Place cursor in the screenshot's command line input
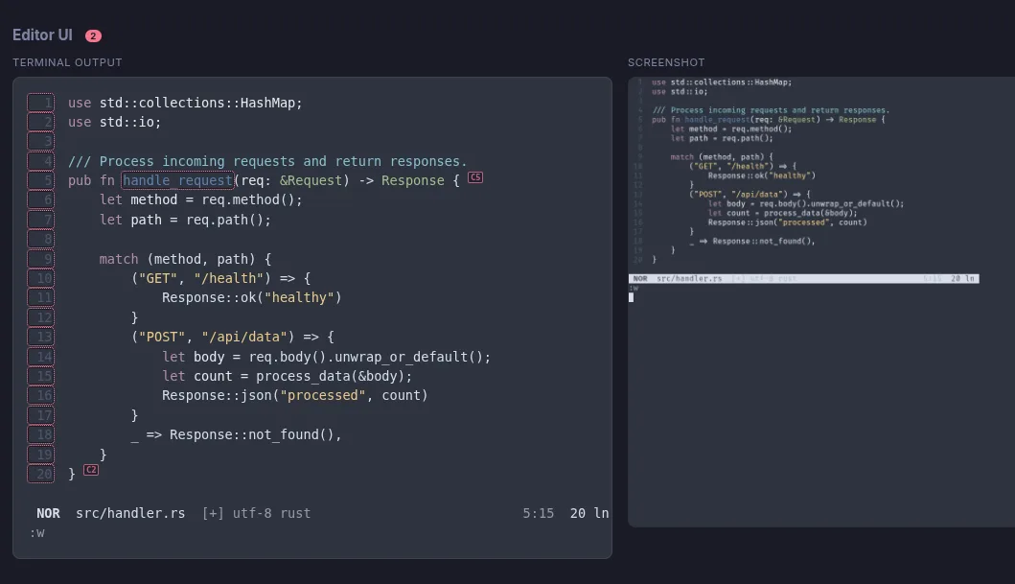 point(631,297)
